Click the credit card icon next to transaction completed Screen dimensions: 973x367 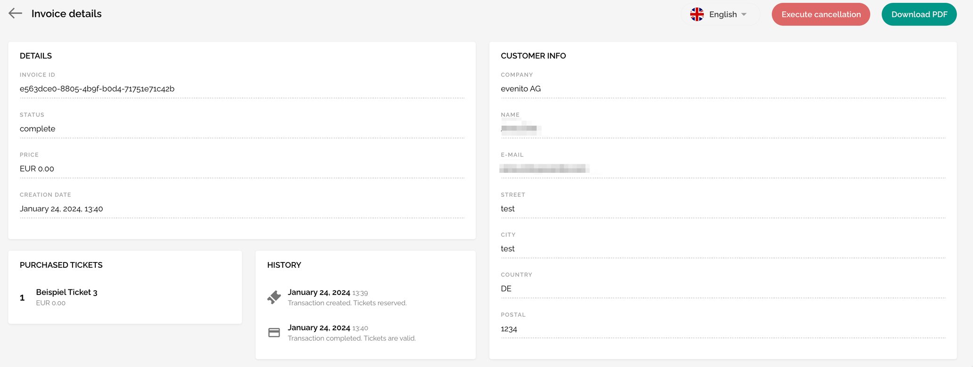pyautogui.click(x=274, y=332)
